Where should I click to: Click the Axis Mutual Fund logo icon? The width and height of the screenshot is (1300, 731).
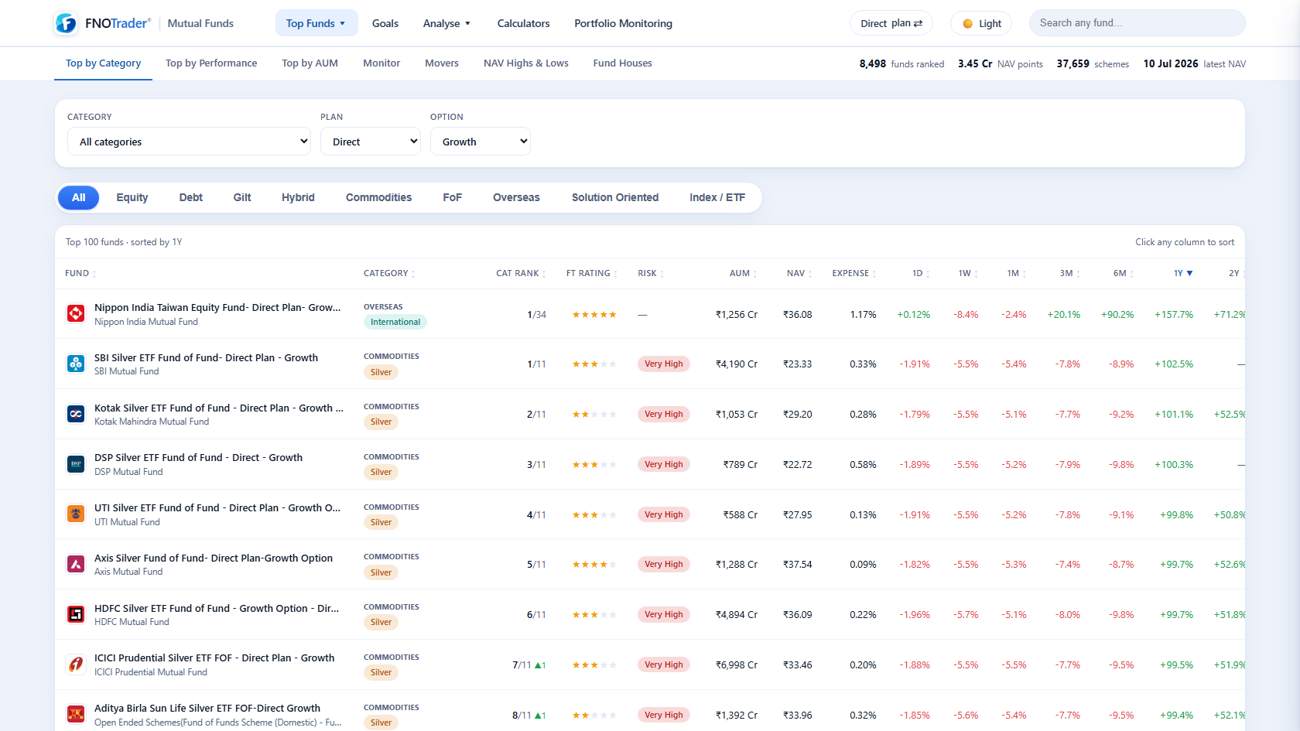(x=76, y=564)
